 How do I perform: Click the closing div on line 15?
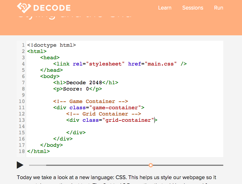pos(76,133)
